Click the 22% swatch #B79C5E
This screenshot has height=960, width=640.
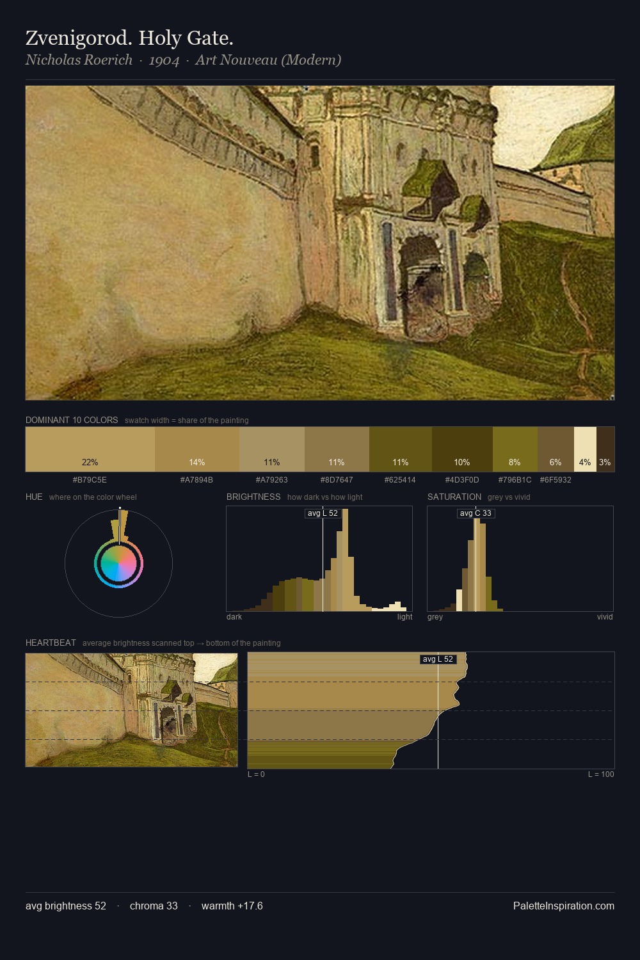click(x=90, y=449)
